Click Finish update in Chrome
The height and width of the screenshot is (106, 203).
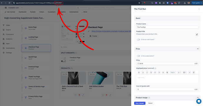pyautogui.click(x=196, y=3)
